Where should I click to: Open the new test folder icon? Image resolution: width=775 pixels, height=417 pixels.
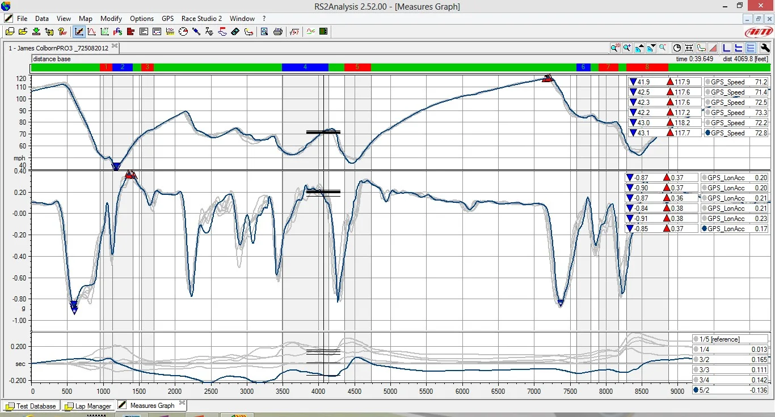tap(9, 32)
